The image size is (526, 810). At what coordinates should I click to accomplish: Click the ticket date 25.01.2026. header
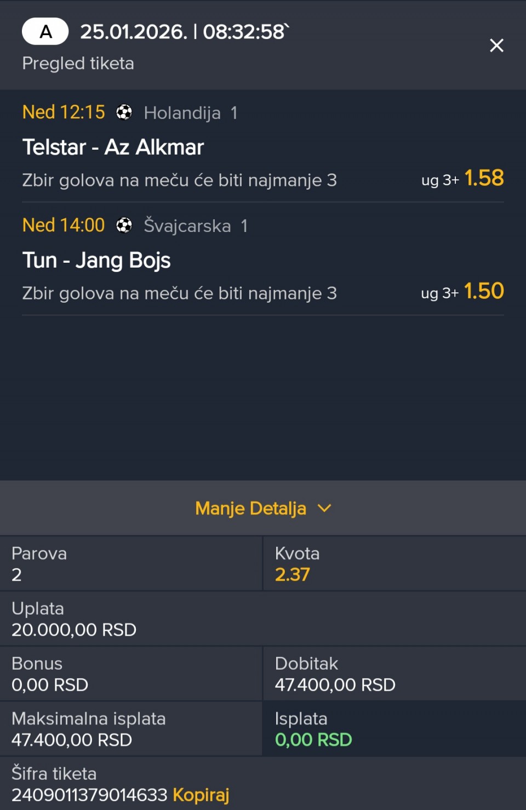pyautogui.click(x=134, y=32)
